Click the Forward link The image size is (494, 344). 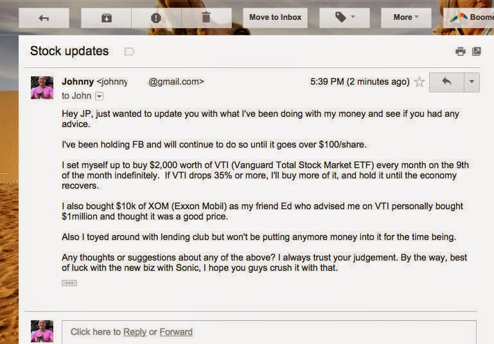[x=176, y=332]
